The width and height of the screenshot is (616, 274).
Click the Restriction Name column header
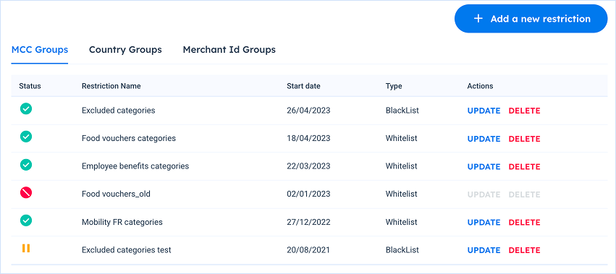click(111, 86)
